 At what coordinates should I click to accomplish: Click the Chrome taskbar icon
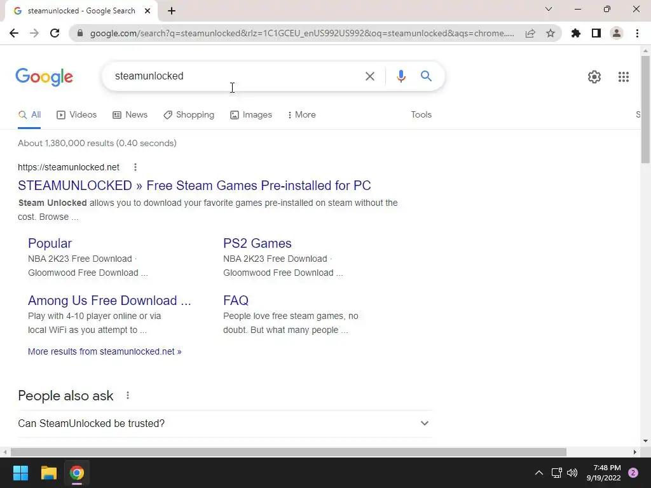click(76, 473)
